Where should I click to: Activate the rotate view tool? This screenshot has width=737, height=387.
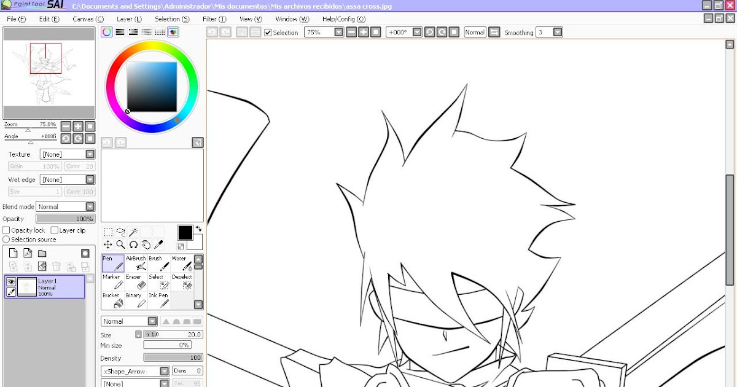click(133, 244)
